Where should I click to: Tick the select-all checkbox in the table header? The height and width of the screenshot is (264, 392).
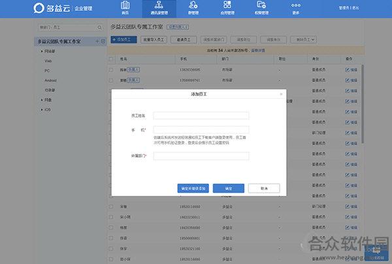point(111,59)
